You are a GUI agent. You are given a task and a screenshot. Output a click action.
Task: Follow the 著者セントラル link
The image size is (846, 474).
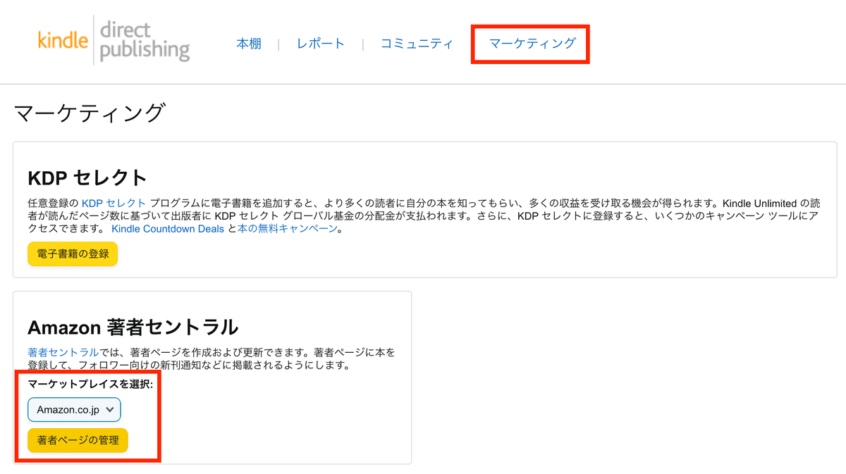[x=63, y=352]
